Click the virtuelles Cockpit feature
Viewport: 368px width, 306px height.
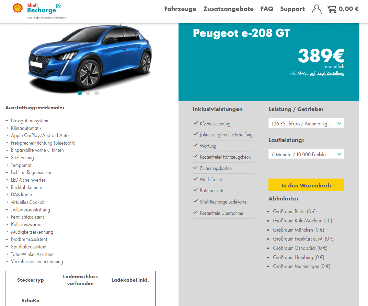coord(28,202)
